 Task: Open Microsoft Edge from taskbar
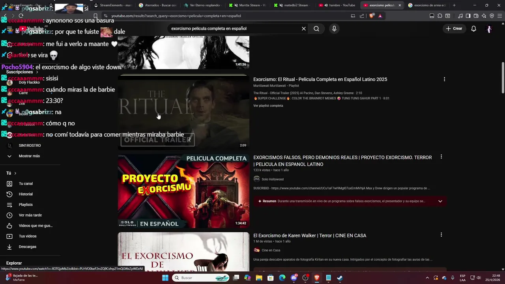point(282,278)
